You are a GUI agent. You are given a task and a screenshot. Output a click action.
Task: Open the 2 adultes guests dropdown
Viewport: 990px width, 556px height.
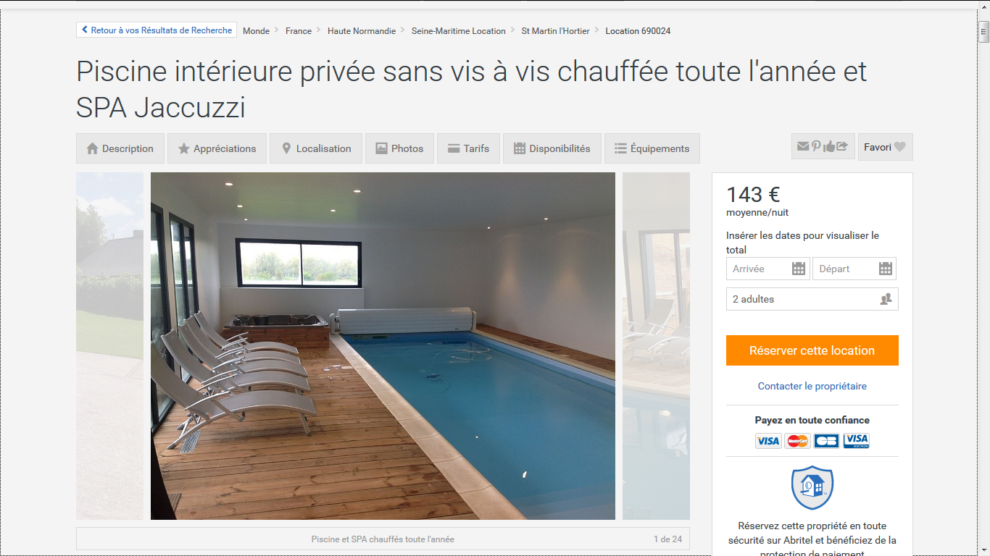[812, 299]
